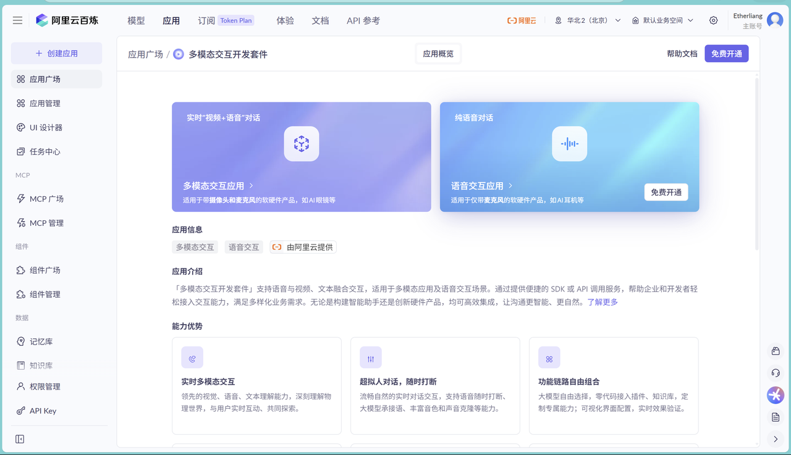Click the 权限管理 person icon
This screenshot has width=791, height=455.
click(x=21, y=386)
